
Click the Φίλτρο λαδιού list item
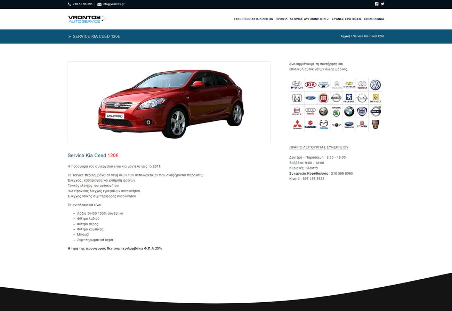point(88,219)
